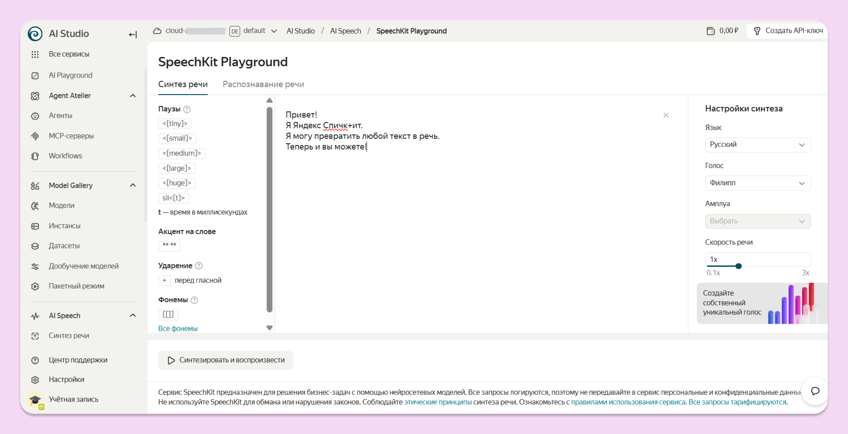Click the billing wallet icon
The image size is (848, 434).
click(710, 31)
